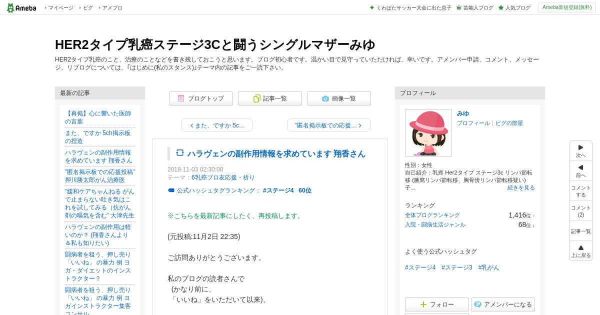
Task: Jump to next with 次へ floating button
Action: click(x=581, y=151)
